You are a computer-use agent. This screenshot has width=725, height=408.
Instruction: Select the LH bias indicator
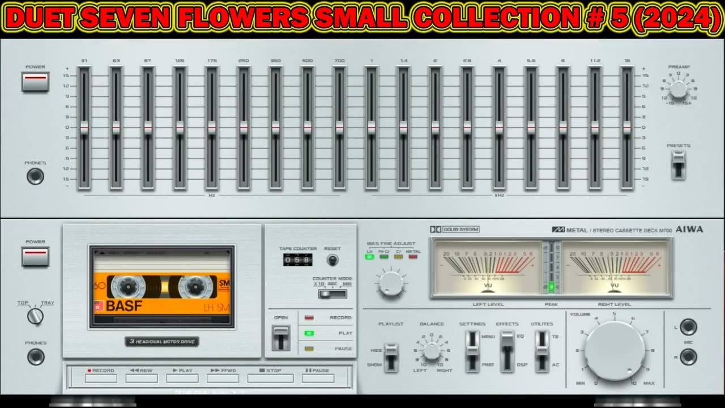pyautogui.click(x=369, y=257)
